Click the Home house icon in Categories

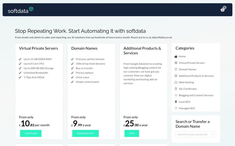176,56
